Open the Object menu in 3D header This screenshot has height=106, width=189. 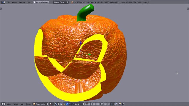point(28,104)
